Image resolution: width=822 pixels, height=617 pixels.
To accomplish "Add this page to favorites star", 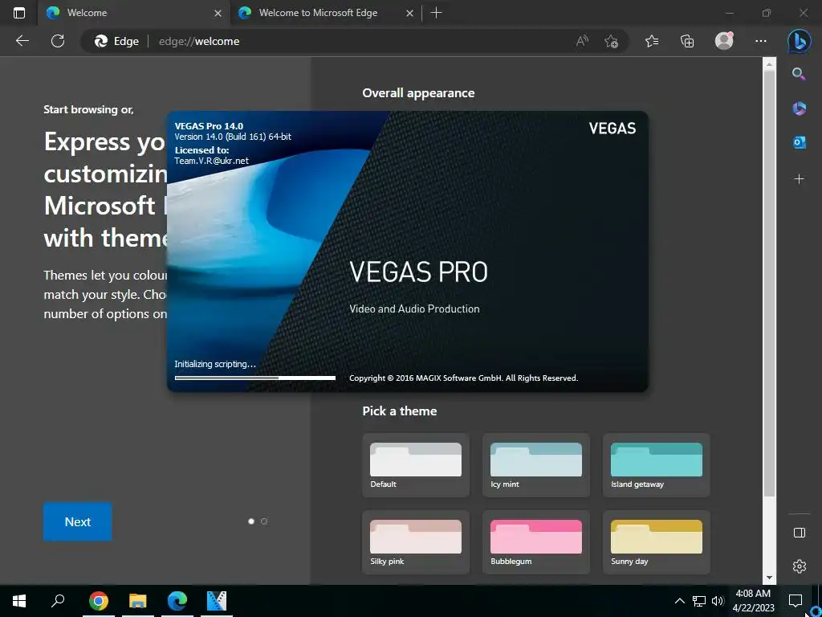I will click(x=611, y=41).
